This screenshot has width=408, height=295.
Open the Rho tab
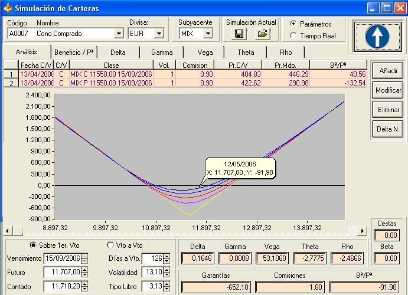[286, 53]
